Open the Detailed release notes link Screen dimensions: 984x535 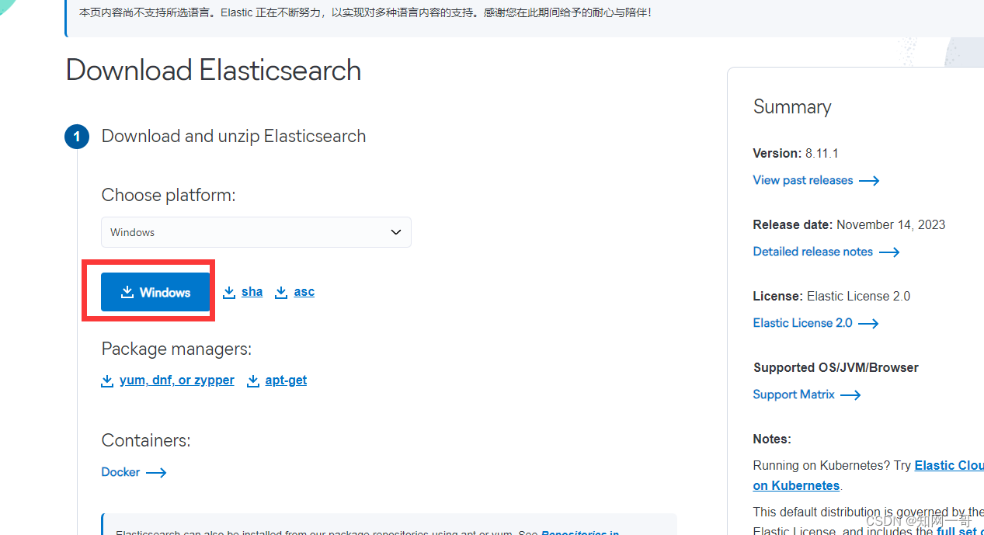pyautogui.click(x=812, y=251)
